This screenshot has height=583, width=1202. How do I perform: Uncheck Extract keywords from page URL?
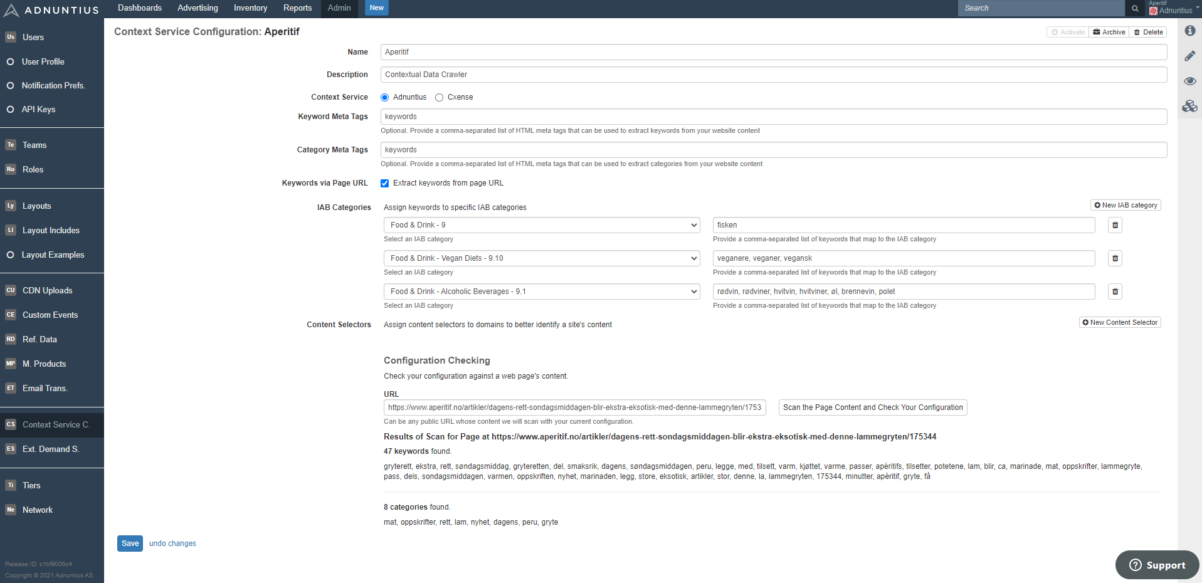[x=385, y=184]
